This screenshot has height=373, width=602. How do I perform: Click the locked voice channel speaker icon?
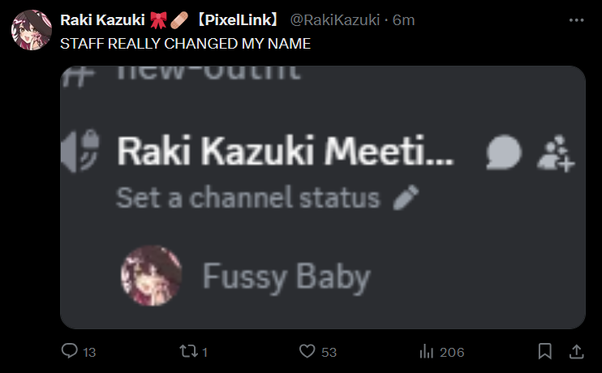coord(81,151)
